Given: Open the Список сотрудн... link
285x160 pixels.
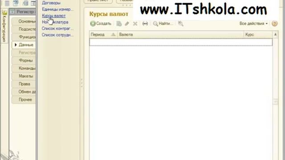Looking at the screenshot, I should click(x=57, y=35).
